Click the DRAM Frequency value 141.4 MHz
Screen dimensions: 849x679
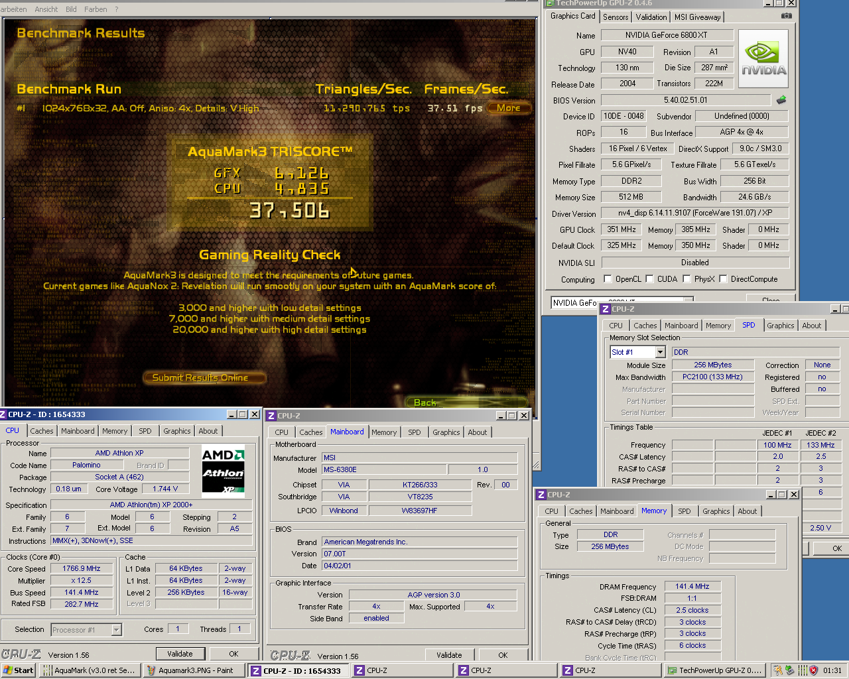point(692,587)
